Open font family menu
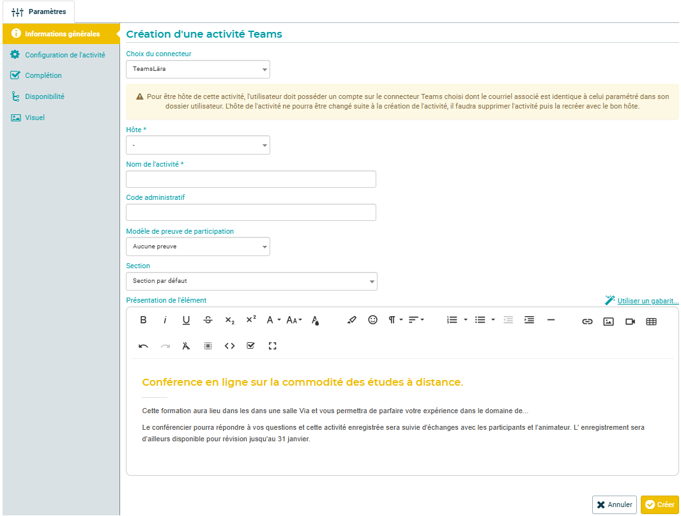Image resolution: width=681 pixels, height=516 pixels. pyautogui.click(x=273, y=321)
